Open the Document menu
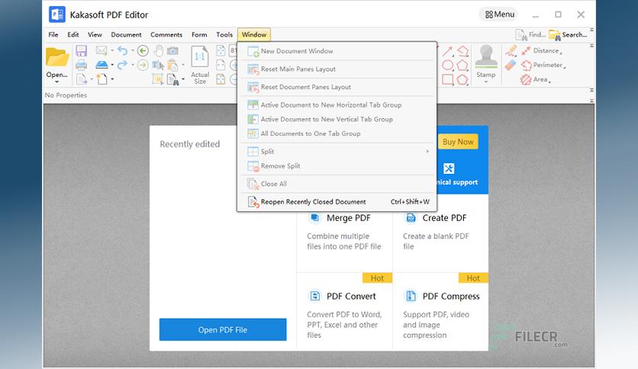This screenshot has height=369, width=638. point(126,35)
